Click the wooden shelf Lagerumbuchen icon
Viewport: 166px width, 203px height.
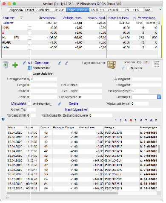tap(112, 65)
